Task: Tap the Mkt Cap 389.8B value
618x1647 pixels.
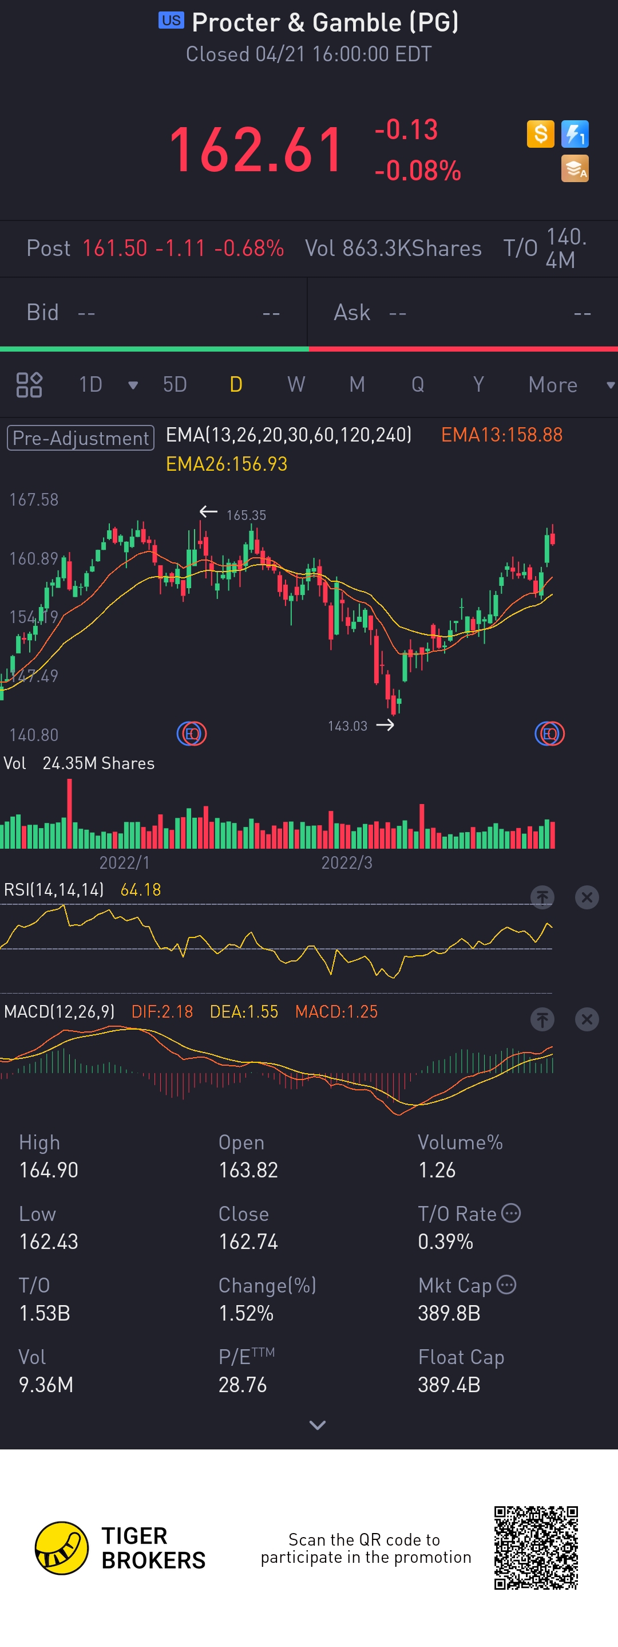Action: 449,1313
